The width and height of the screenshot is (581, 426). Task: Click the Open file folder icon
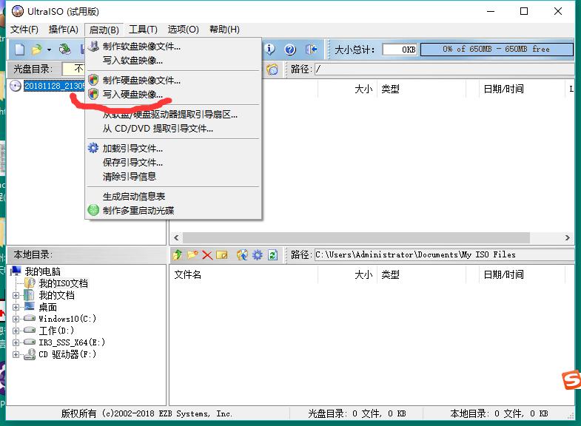click(37, 50)
